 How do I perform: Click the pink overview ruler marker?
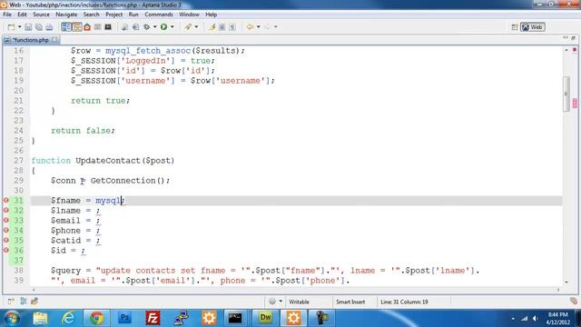click(575, 103)
